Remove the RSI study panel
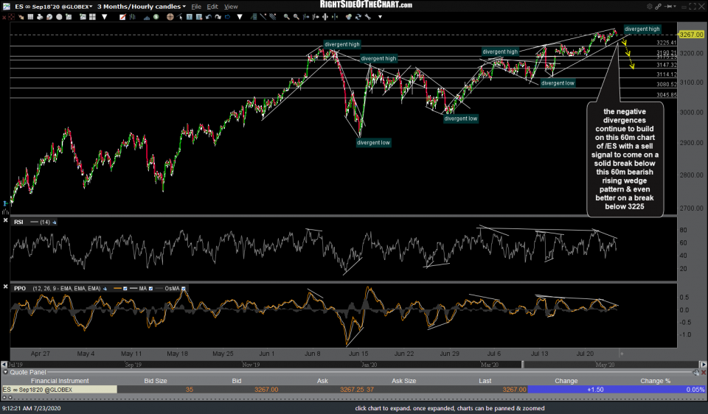The image size is (708, 414). coord(5,220)
